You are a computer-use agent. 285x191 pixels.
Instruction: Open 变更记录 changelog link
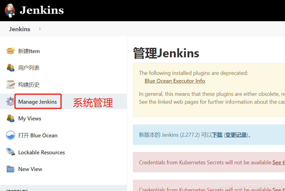point(236,135)
